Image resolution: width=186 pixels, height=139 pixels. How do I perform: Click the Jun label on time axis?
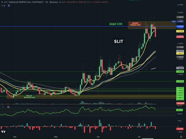click(98, 137)
